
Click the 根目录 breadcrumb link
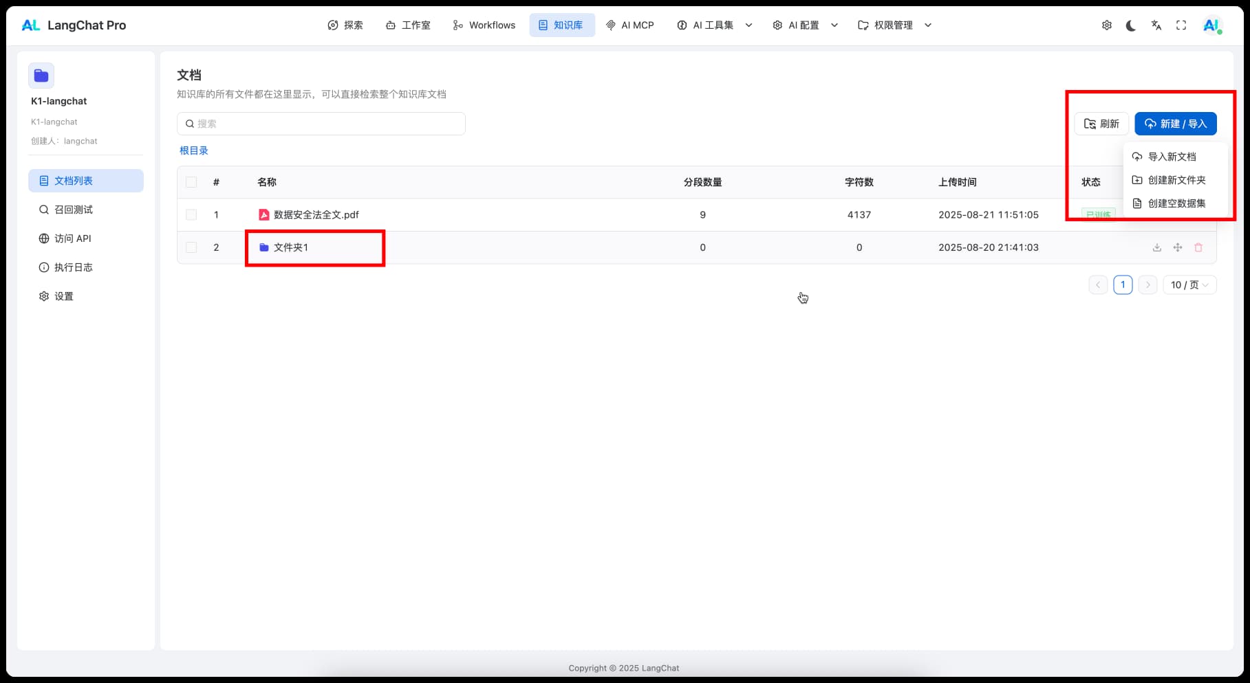click(193, 150)
